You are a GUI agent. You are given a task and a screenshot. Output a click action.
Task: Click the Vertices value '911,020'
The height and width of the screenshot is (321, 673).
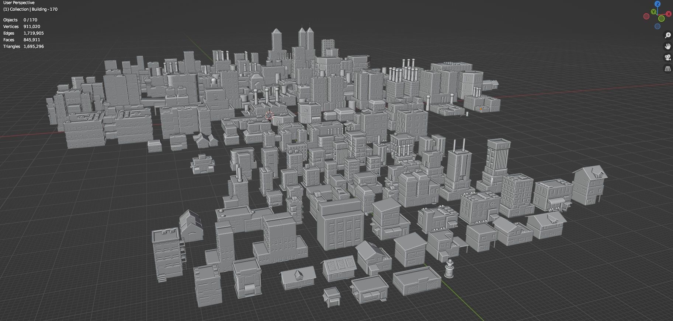[32, 27]
